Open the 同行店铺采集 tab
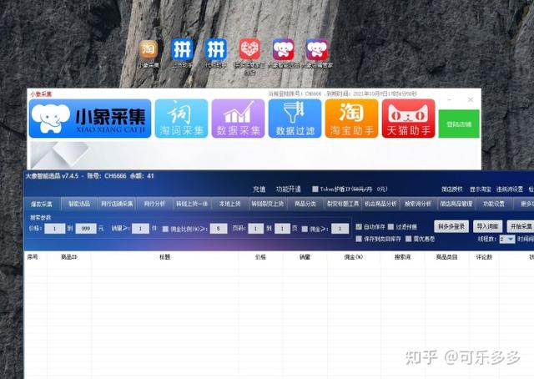 point(117,204)
